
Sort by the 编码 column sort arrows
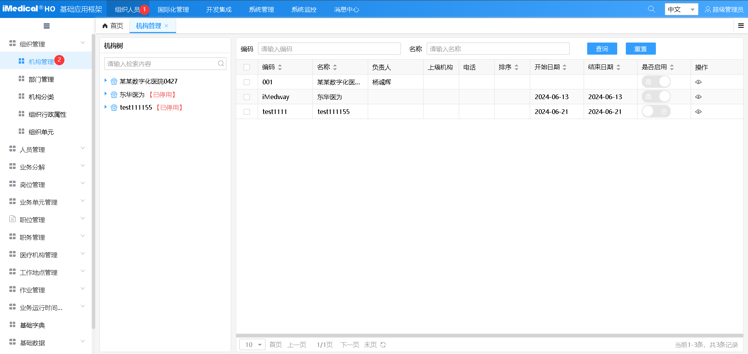tap(280, 67)
